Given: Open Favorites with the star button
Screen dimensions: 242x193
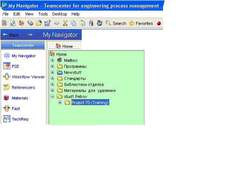Looking at the screenshot, I should (141, 23).
